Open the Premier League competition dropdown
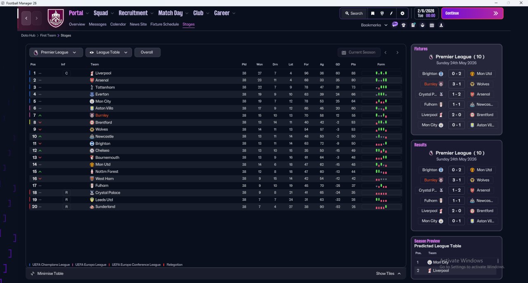The height and width of the screenshot is (283, 528). click(x=56, y=52)
